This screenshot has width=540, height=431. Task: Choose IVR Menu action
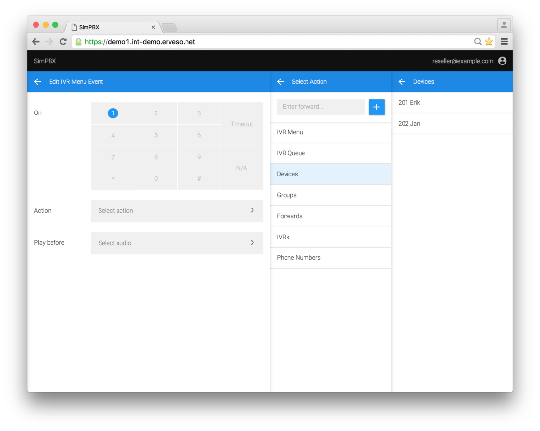pyautogui.click(x=331, y=132)
